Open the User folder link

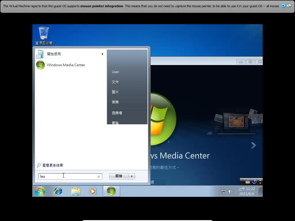pos(115,72)
